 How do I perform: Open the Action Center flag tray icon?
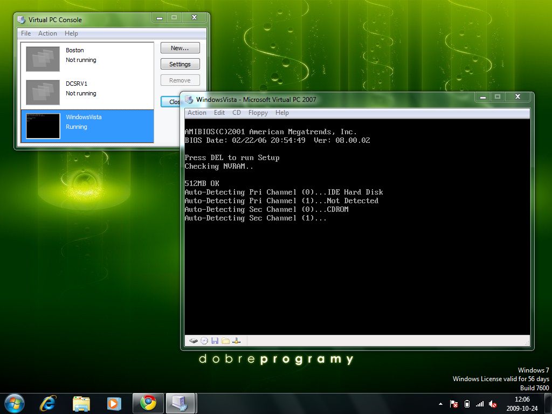[454, 404]
